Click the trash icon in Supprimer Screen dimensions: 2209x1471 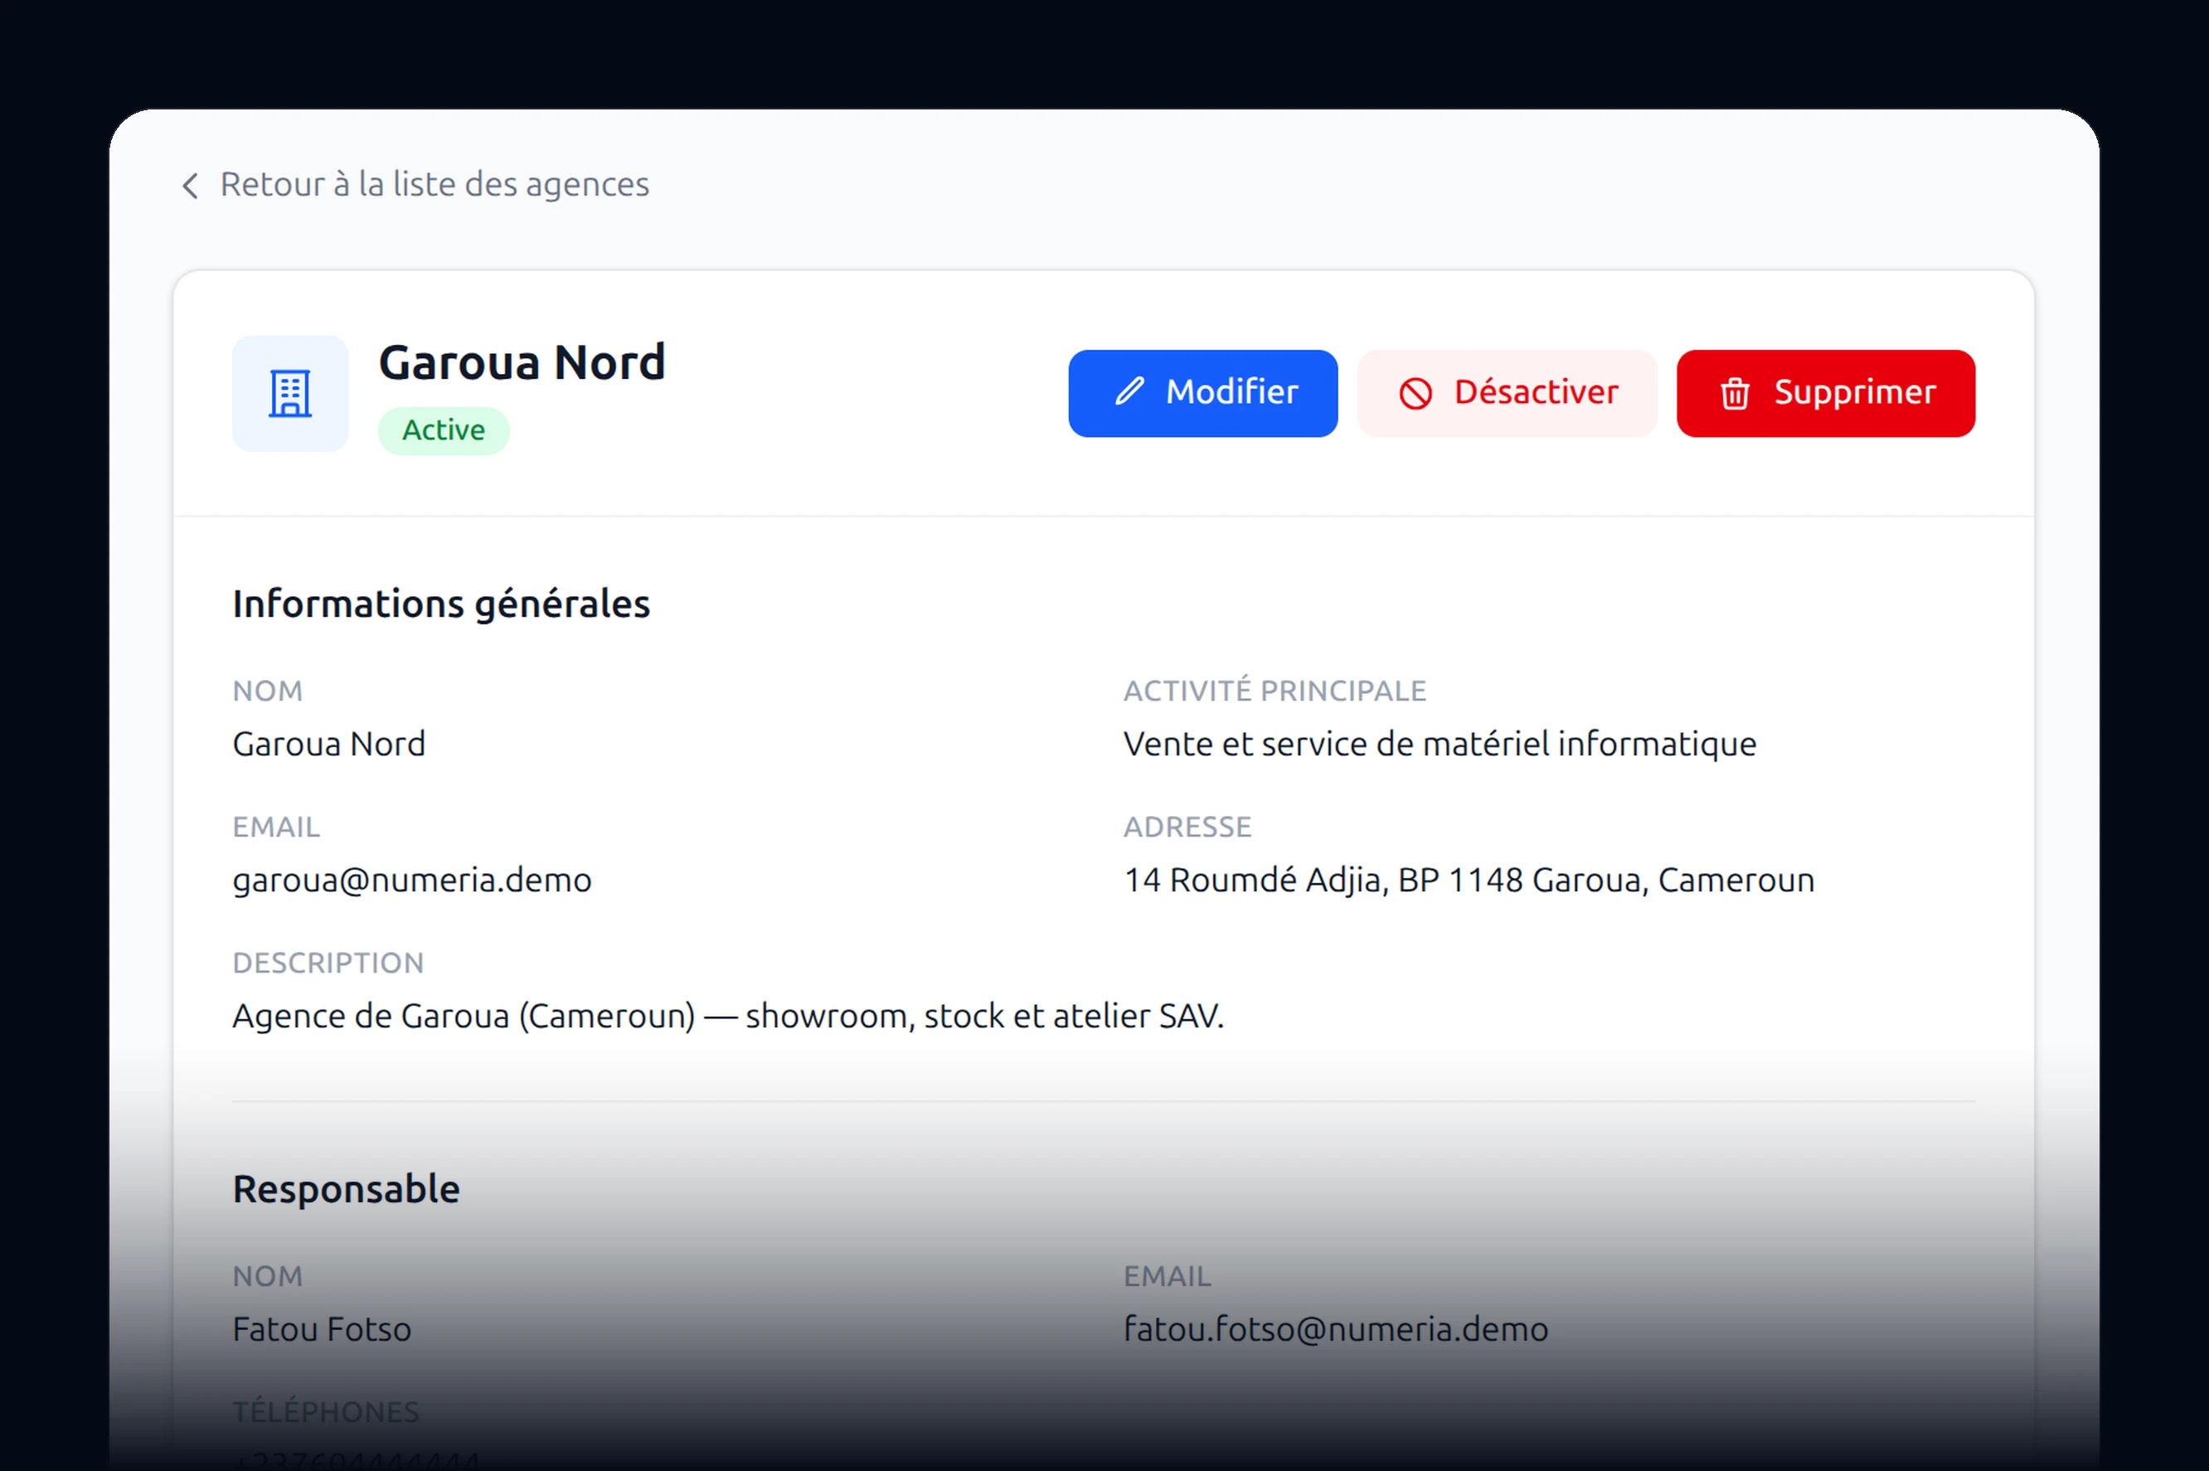coord(1735,393)
